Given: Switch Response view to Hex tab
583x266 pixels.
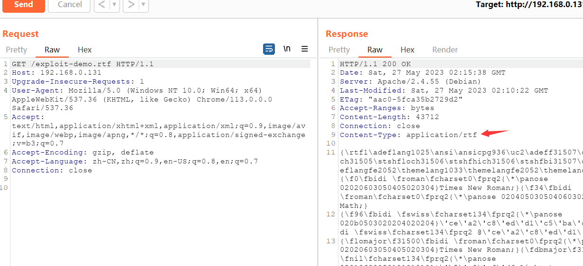Looking at the screenshot, I should (x=408, y=50).
